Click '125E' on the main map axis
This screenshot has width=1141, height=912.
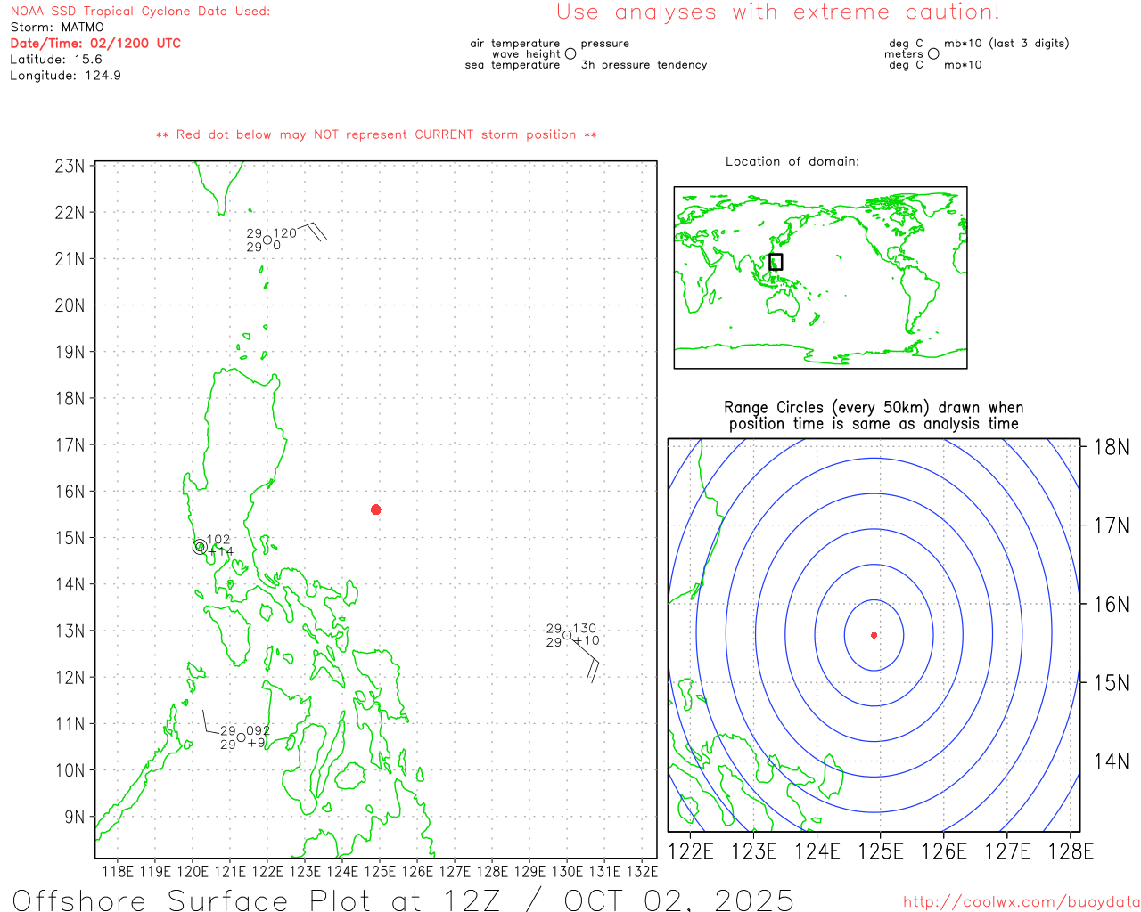(380, 872)
